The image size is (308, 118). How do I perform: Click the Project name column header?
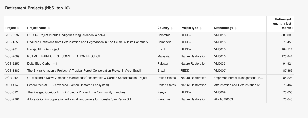(x=37, y=28)
